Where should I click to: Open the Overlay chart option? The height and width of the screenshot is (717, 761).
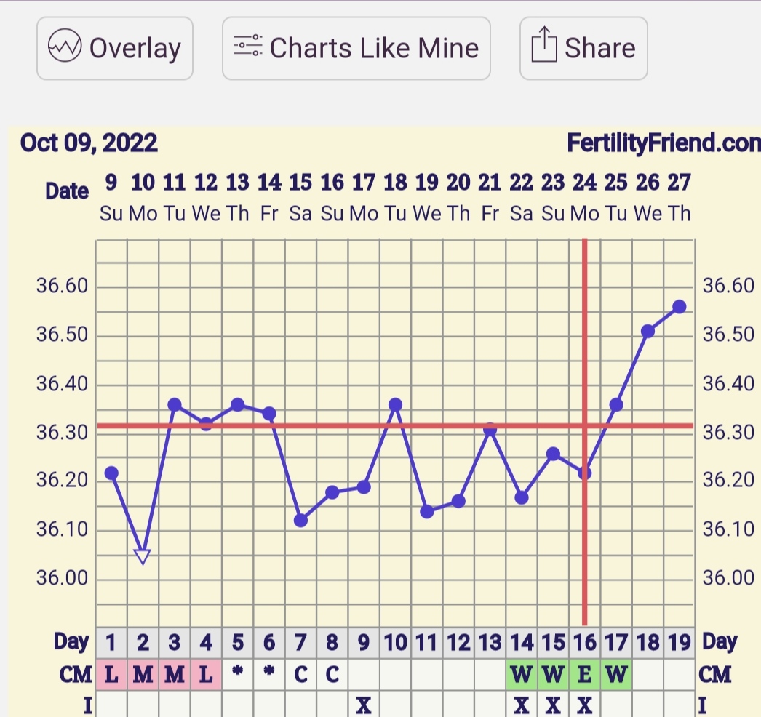coord(115,48)
